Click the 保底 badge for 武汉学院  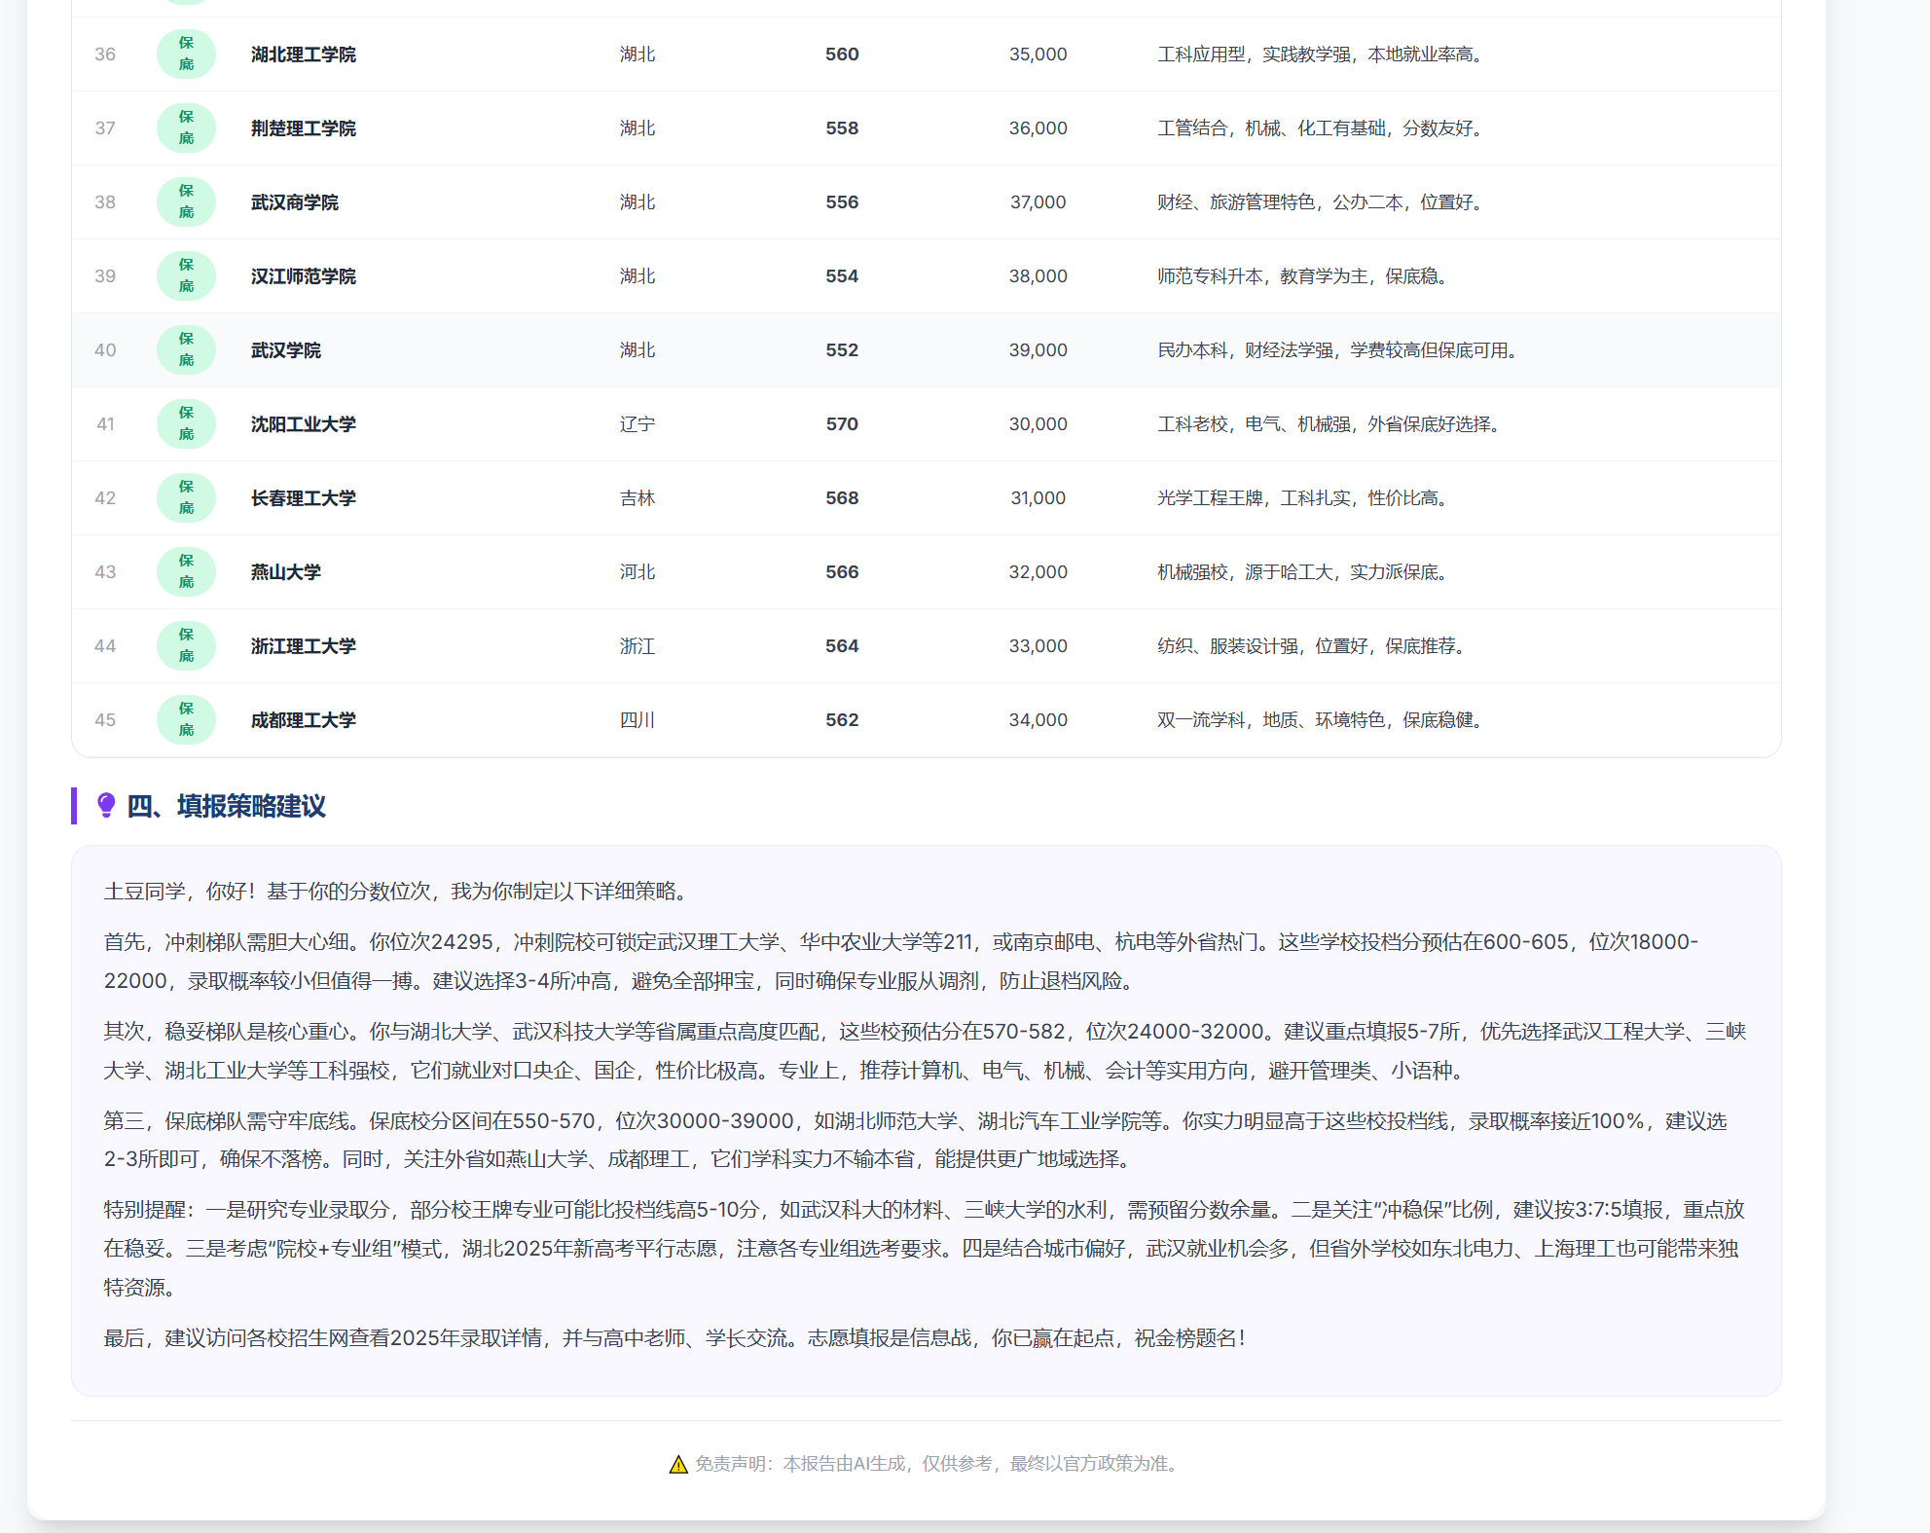[x=186, y=350]
